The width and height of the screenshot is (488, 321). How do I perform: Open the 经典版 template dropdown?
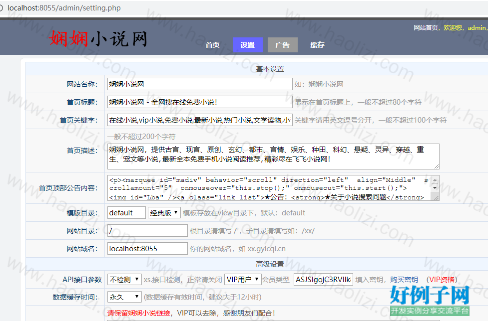(164, 213)
